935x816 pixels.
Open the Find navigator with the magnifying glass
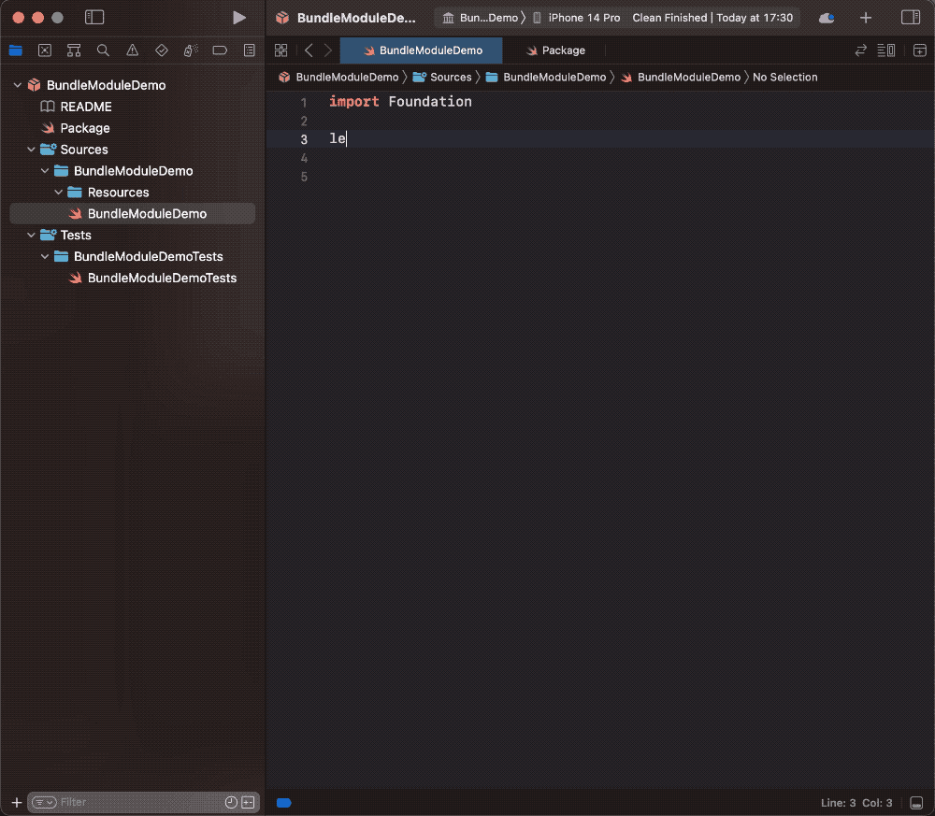pos(103,50)
